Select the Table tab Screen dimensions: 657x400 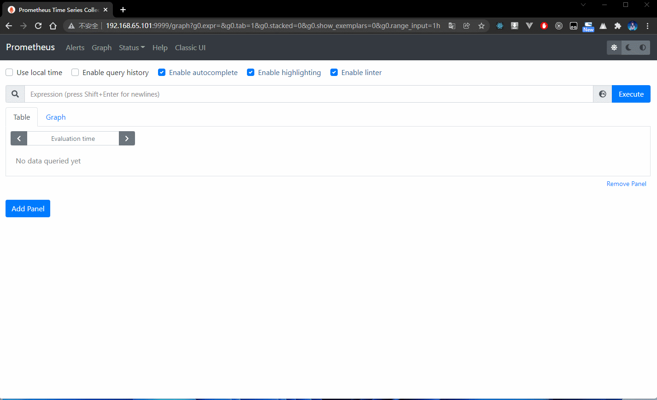22,117
